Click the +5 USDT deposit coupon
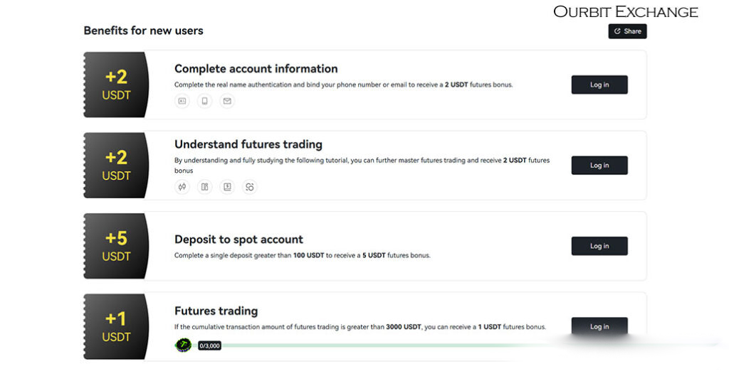Image resolution: width=729 pixels, height=381 pixels. 116,246
